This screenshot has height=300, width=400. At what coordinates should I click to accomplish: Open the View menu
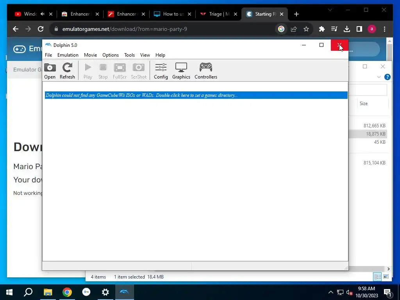(145, 55)
